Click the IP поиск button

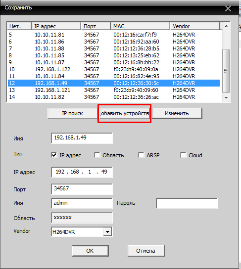point(72,113)
